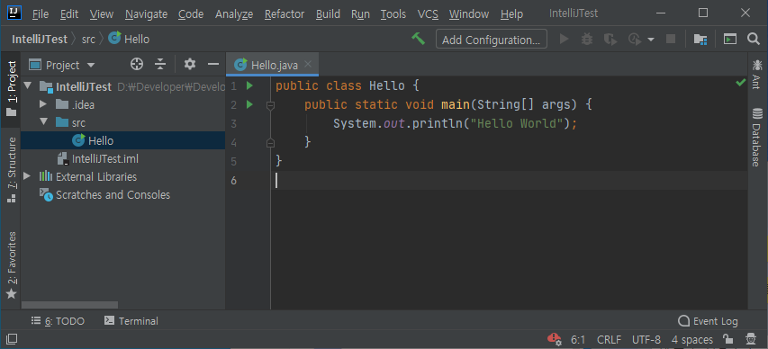The image size is (768, 349).
Task: Collapse the src folder arrow
Action: click(x=43, y=122)
